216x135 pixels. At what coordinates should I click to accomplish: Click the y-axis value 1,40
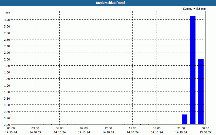click(7, 79)
